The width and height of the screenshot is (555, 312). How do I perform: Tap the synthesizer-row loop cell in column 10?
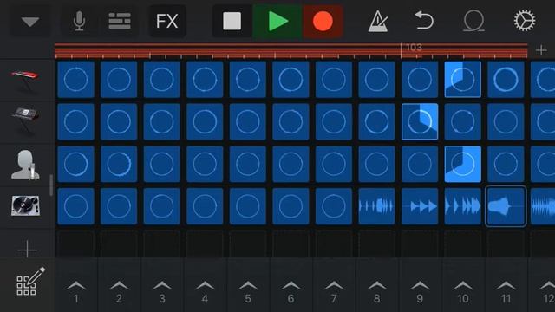click(x=462, y=121)
